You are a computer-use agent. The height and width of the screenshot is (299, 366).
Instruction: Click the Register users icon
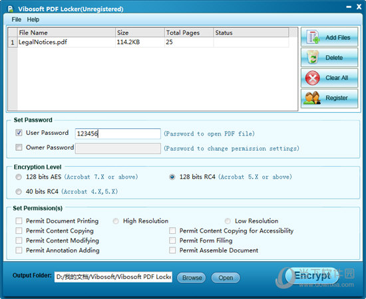coord(312,98)
